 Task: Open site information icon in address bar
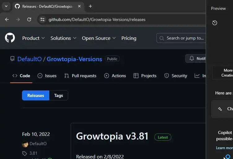coord(42,19)
